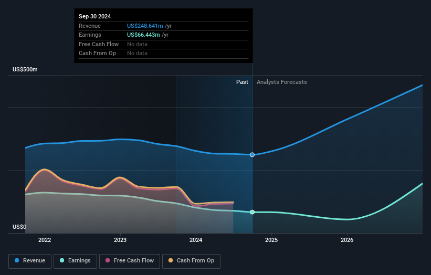Click No data beside Free Cash Flow

pos(137,44)
